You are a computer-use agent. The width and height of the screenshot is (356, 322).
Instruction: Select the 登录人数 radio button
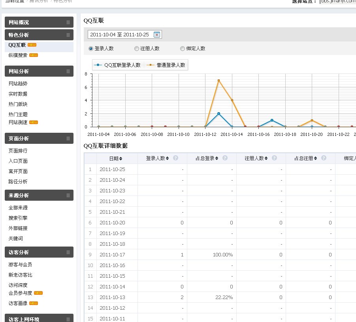(x=91, y=49)
